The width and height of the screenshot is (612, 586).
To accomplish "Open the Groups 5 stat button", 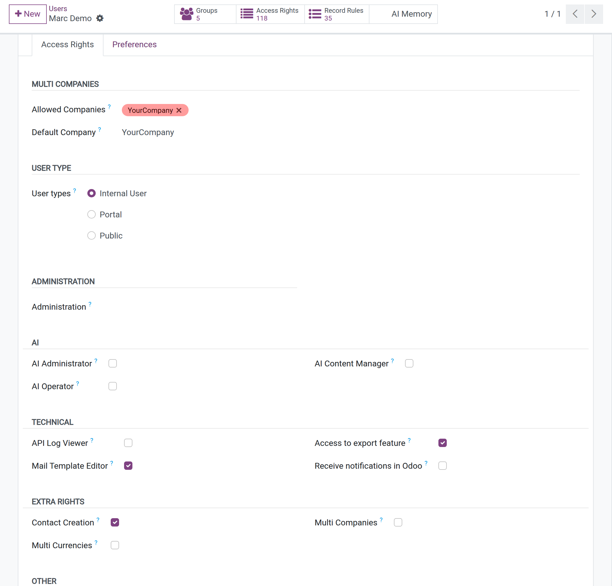I will pyautogui.click(x=205, y=14).
